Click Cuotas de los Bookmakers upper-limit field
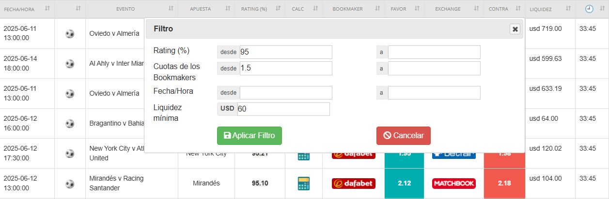This screenshot has height=199, width=609. coord(434,69)
